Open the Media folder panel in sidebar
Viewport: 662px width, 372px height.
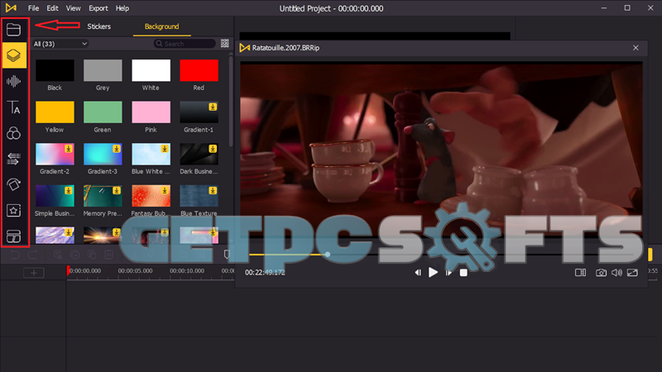click(13, 30)
